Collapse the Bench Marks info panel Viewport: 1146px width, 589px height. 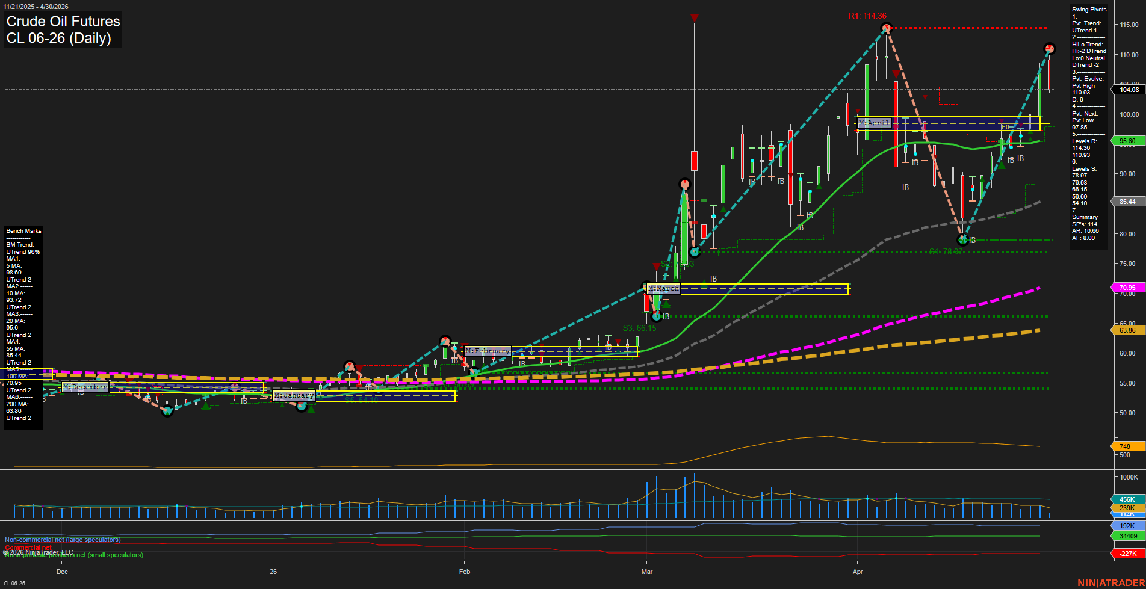click(x=23, y=230)
